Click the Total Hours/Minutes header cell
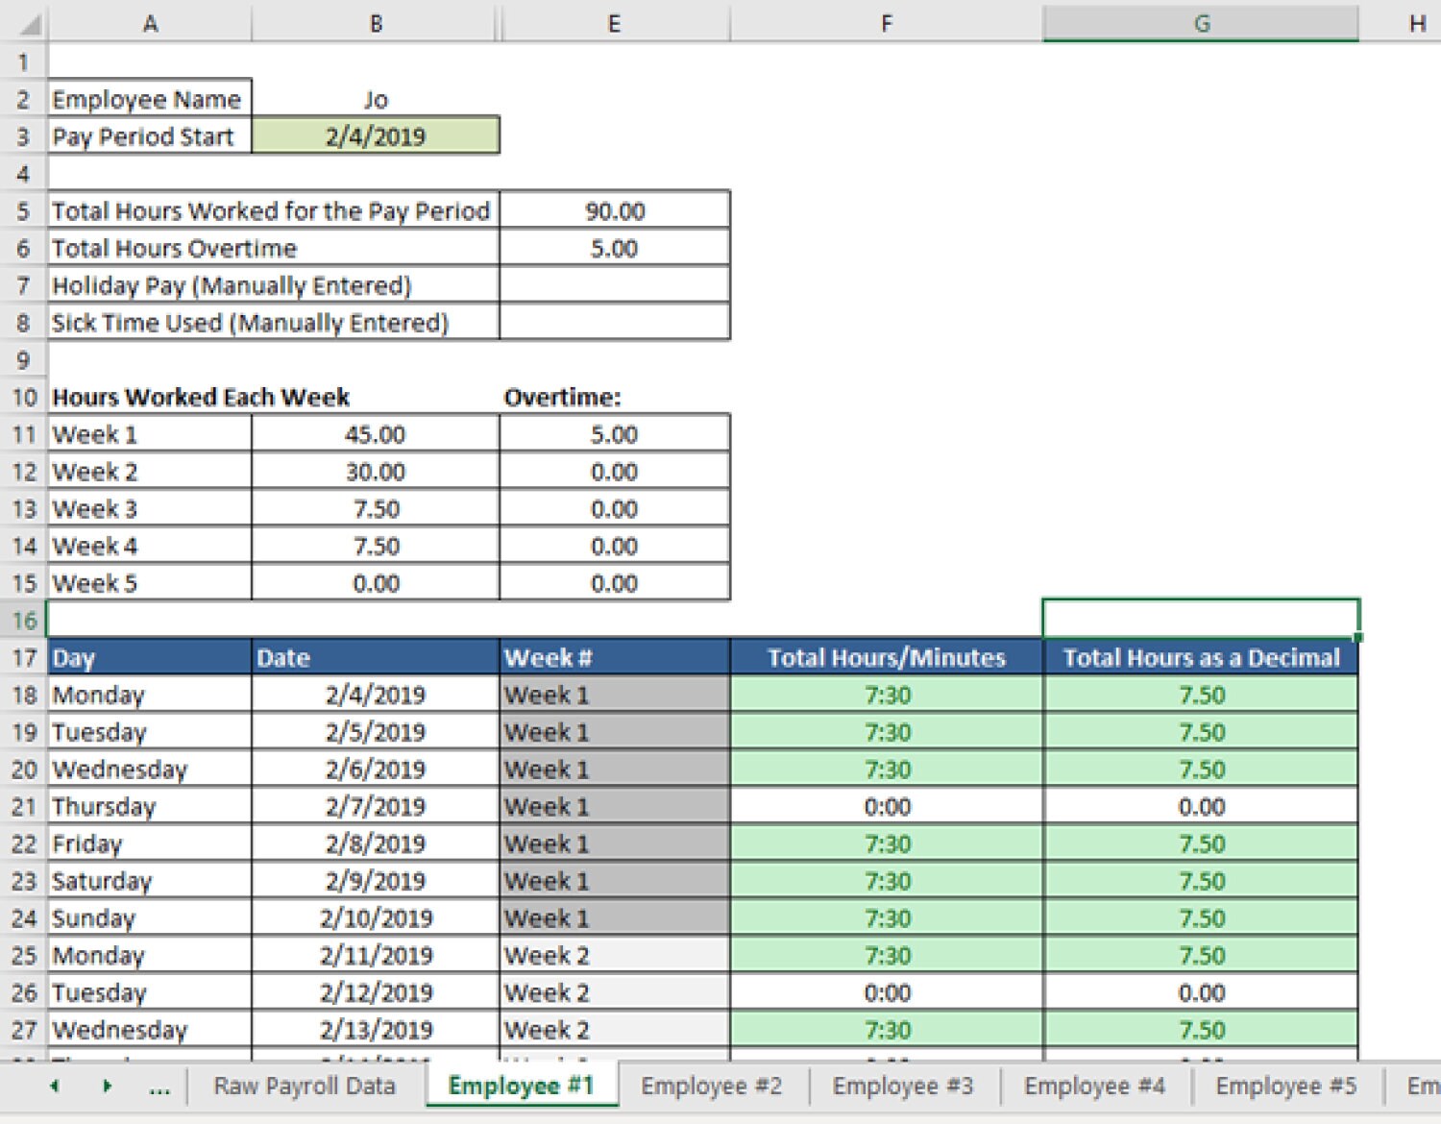The width and height of the screenshot is (1441, 1124). tap(886, 657)
